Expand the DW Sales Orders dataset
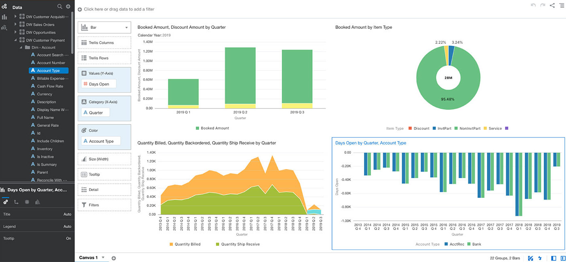The image size is (566, 262). [x=15, y=24]
